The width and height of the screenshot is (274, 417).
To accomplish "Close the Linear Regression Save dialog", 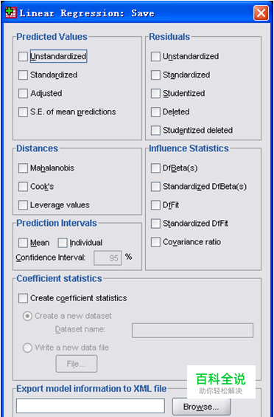I will pyautogui.click(x=261, y=13).
